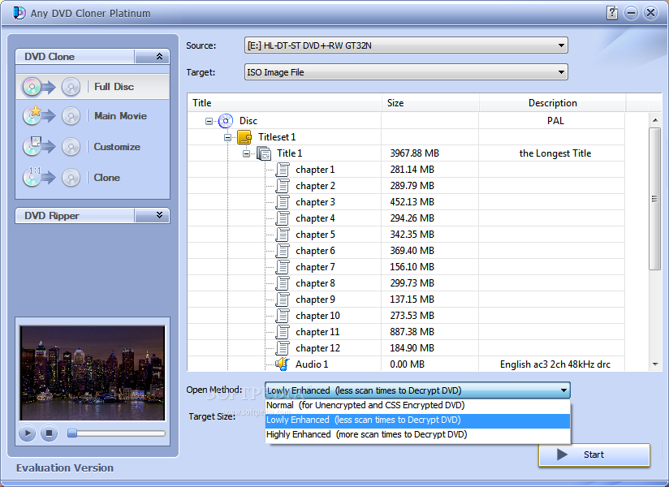The image size is (669, 487).
Task: Click the Customize disc icon
Action: pyautogui.click(x=51, y=146)
